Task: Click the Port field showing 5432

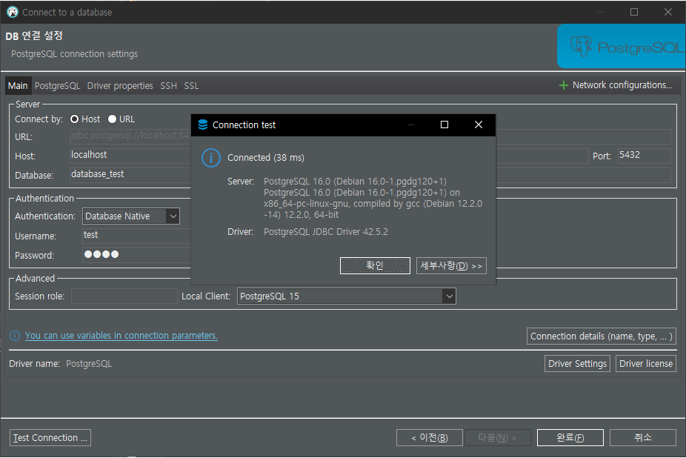Action: click(644, 156)
